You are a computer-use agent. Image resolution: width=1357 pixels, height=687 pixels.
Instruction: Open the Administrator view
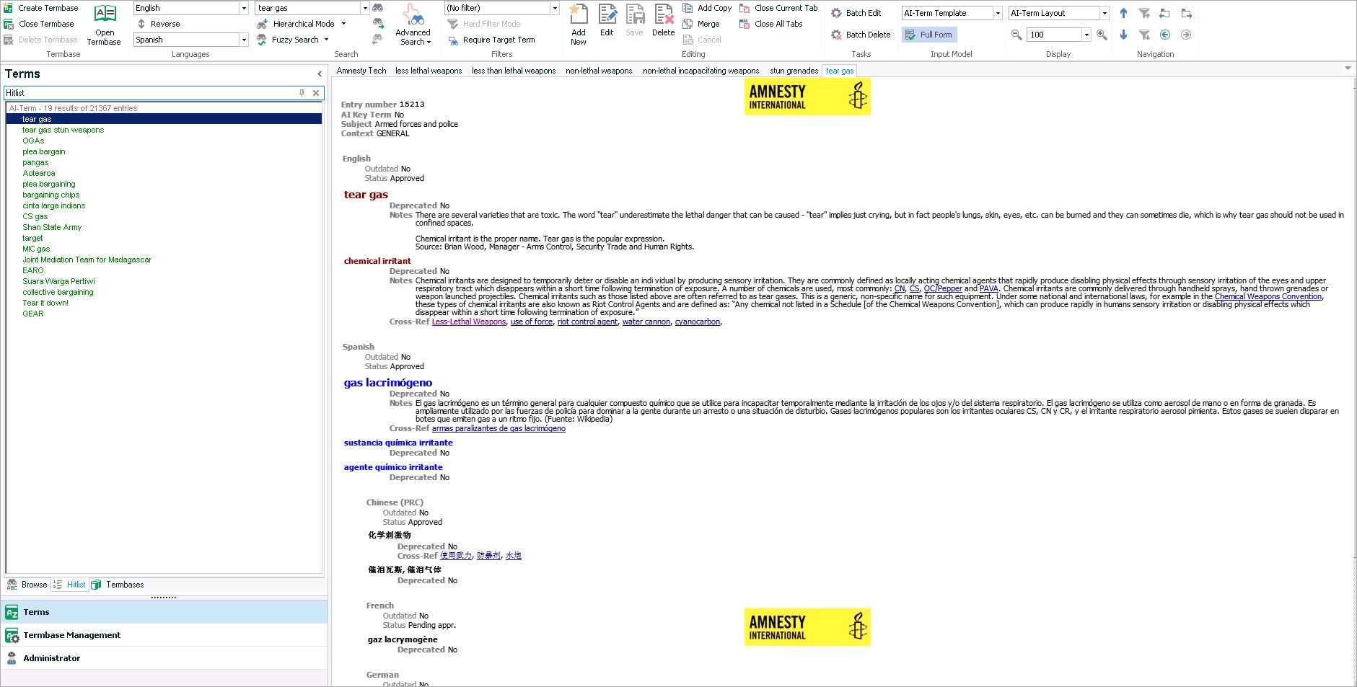pyautogui.click(x=164, y=658)
